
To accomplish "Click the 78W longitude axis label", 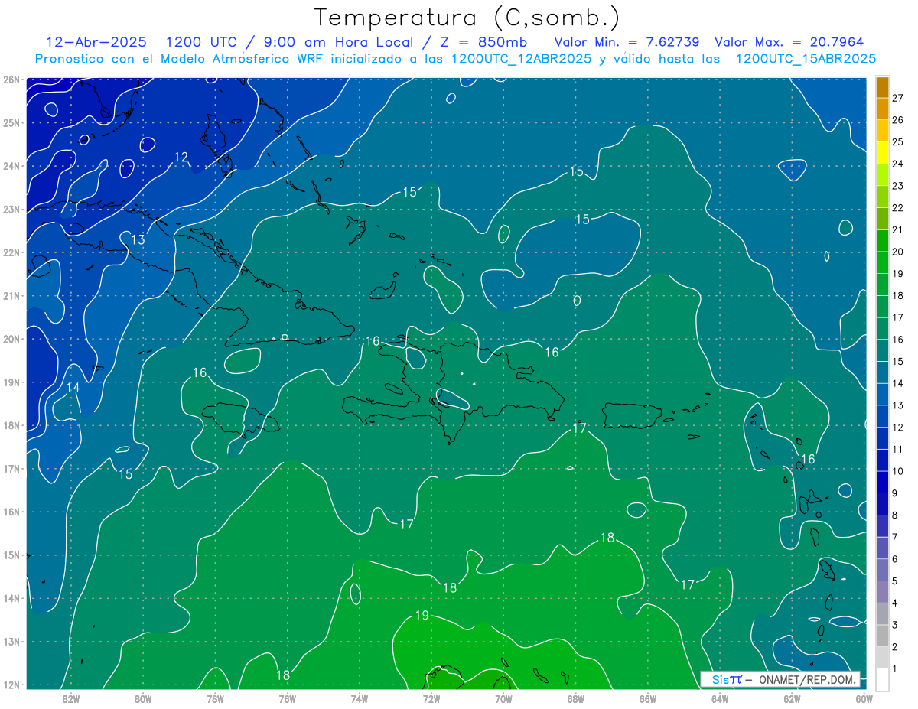I will click(215, 698).
